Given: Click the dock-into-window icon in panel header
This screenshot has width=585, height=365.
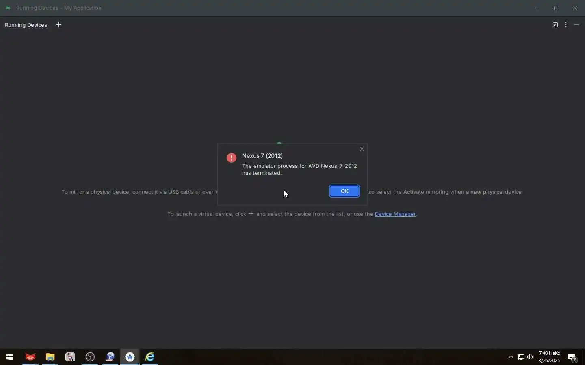Looking at the screenshot, I should click(555, 25).
